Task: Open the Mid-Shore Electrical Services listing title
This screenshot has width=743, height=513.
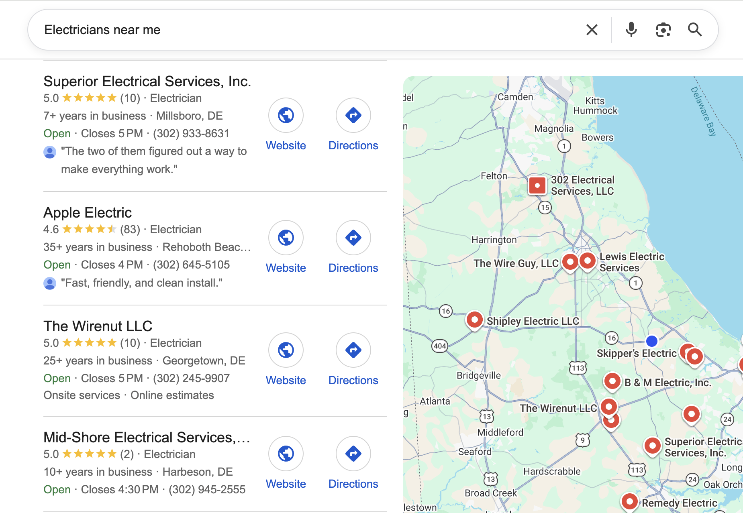Action: coord(147,438)
